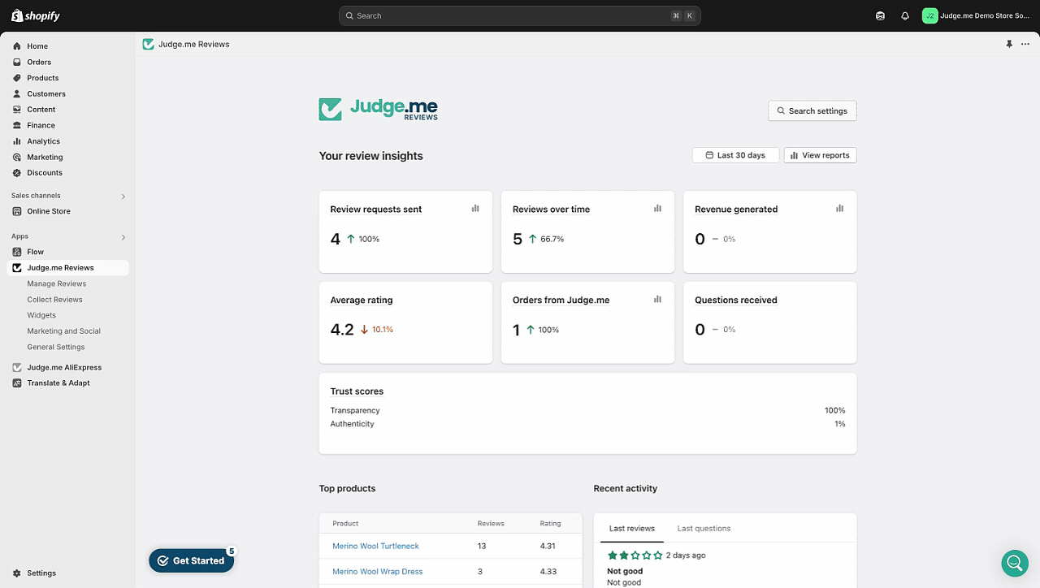Viewport: 1040px width, 588px height.
Task: Open the Sidekick assistant icon in the top bar
Action: coord(880,15)
